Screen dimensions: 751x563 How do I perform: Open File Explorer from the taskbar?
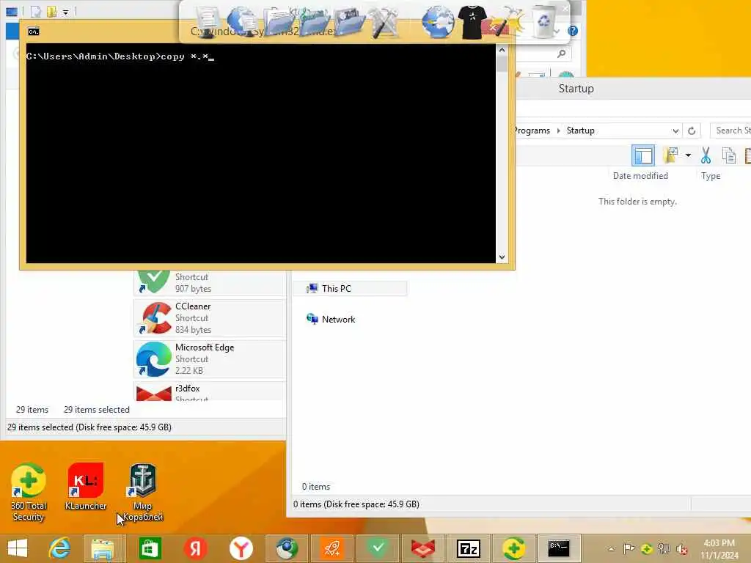click(x=103, y=548)
